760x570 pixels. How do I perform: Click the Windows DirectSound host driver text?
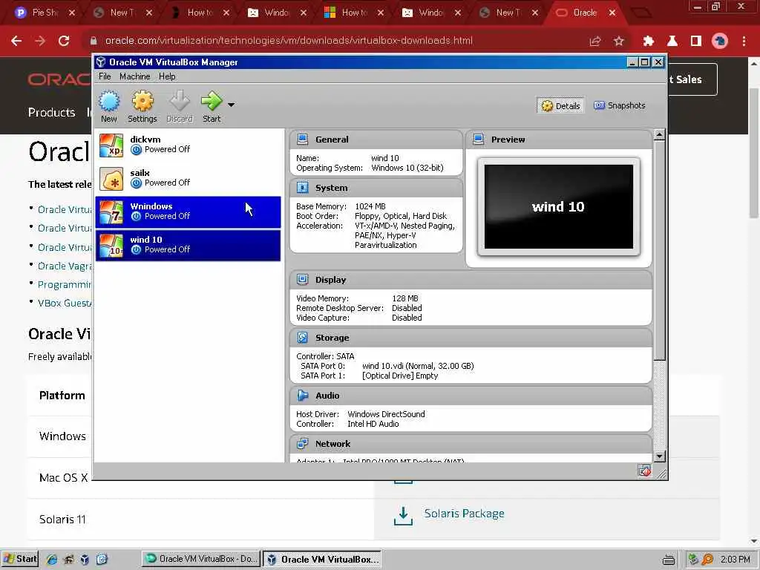[386, 414]
